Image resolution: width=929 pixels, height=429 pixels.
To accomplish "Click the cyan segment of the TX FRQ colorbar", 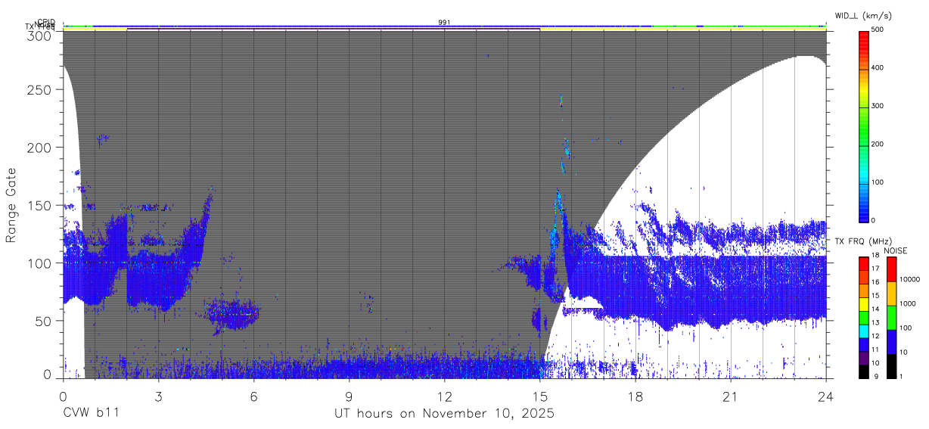I will pyautogui.click(x=863, y=331).
